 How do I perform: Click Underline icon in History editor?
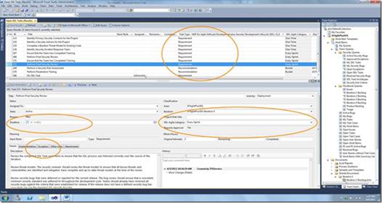pyautogui.click(x=214, y=156)
